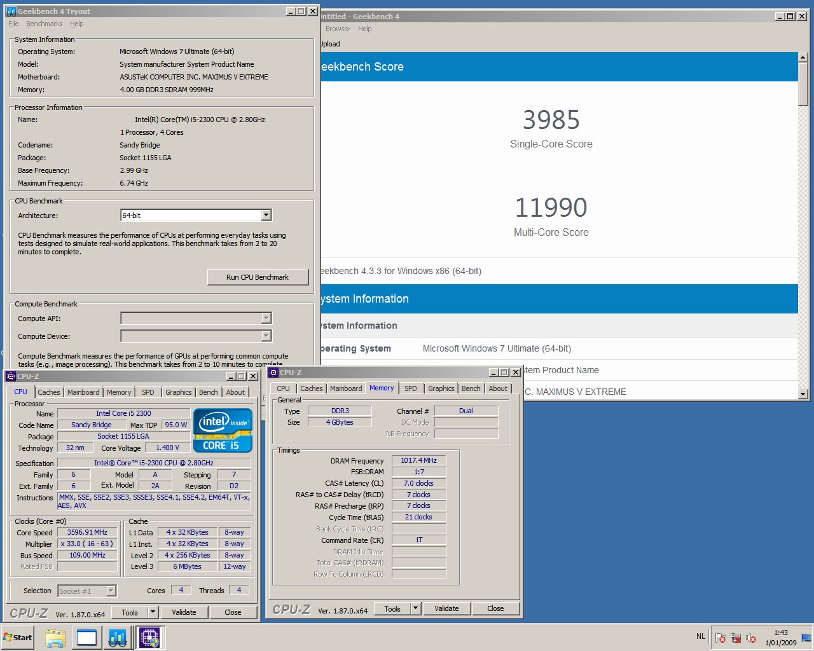Open Bench tab in CPU-Z window showing Processor info
The width and height of the screenshot is (814, 651).
point(209,392)
